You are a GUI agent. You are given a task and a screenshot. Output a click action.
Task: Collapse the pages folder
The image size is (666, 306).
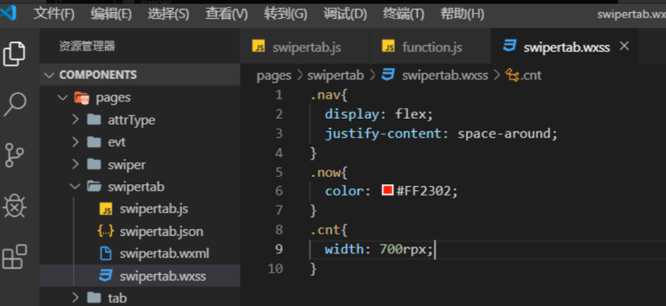tap(62, 98)
